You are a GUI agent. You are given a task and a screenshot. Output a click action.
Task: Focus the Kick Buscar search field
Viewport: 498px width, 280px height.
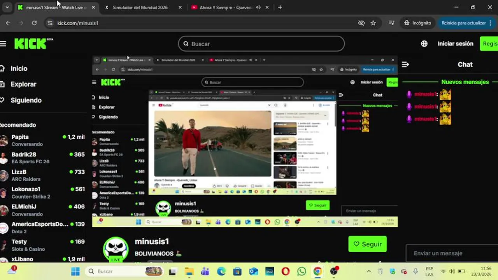pos(261,44)
